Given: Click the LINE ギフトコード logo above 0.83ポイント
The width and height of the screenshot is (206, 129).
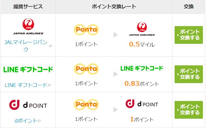Looking at the screenshot, I should pos(142,68).
